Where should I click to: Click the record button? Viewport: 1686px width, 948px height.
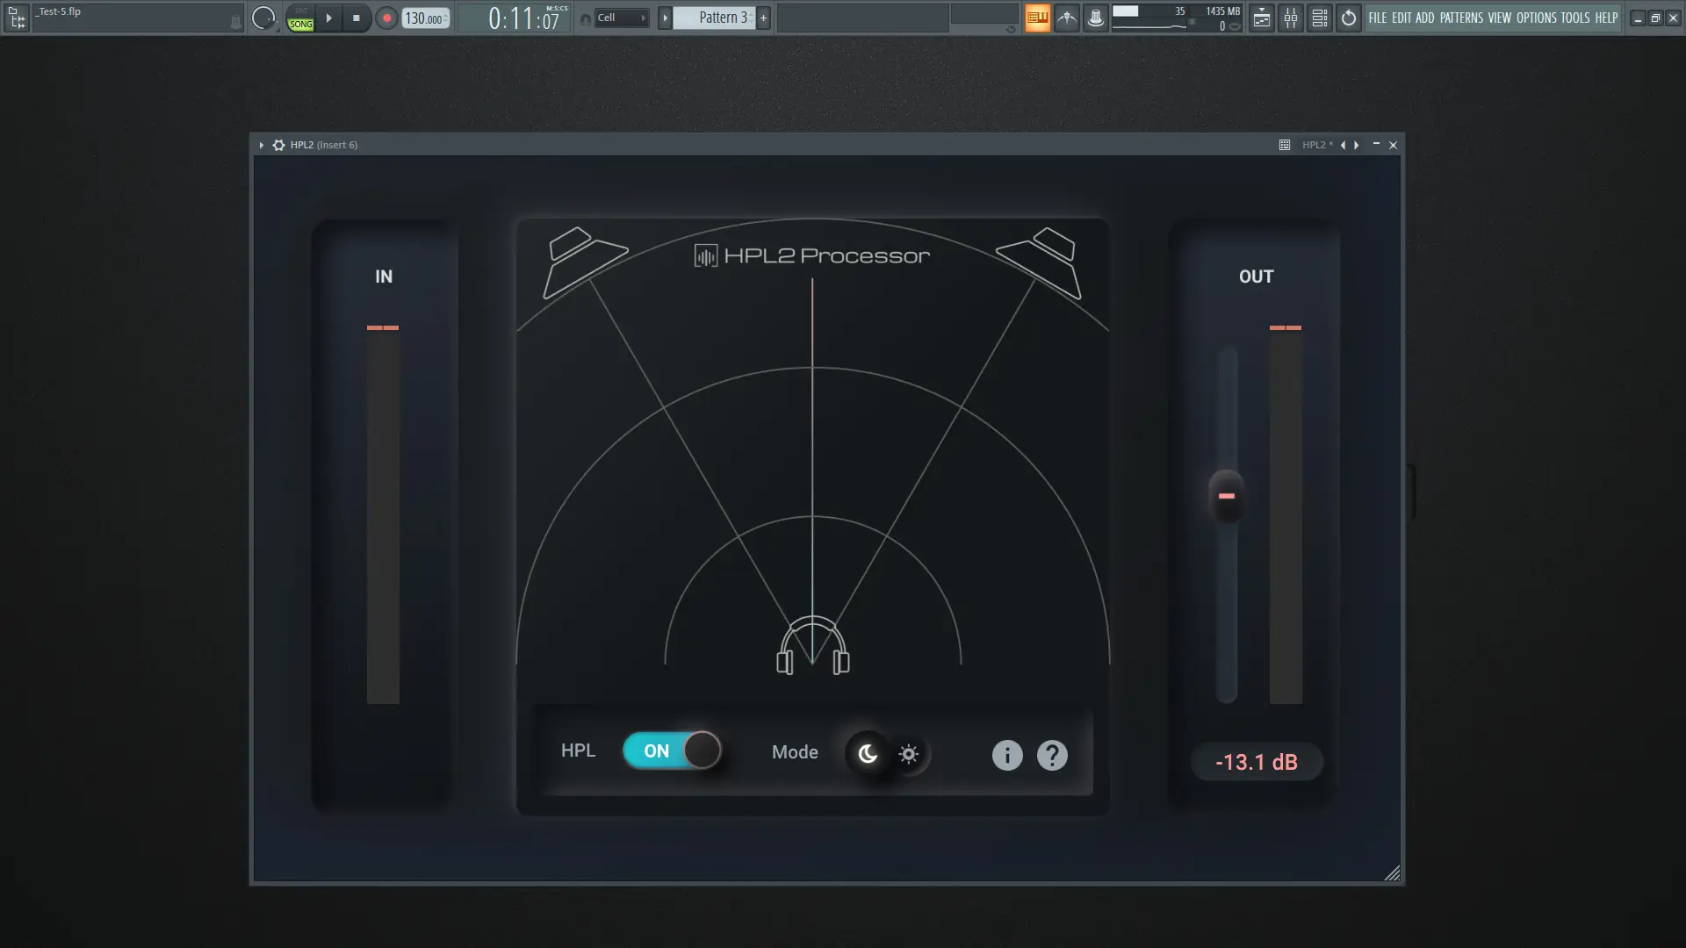pyautogui.click(x=386, y=18)
